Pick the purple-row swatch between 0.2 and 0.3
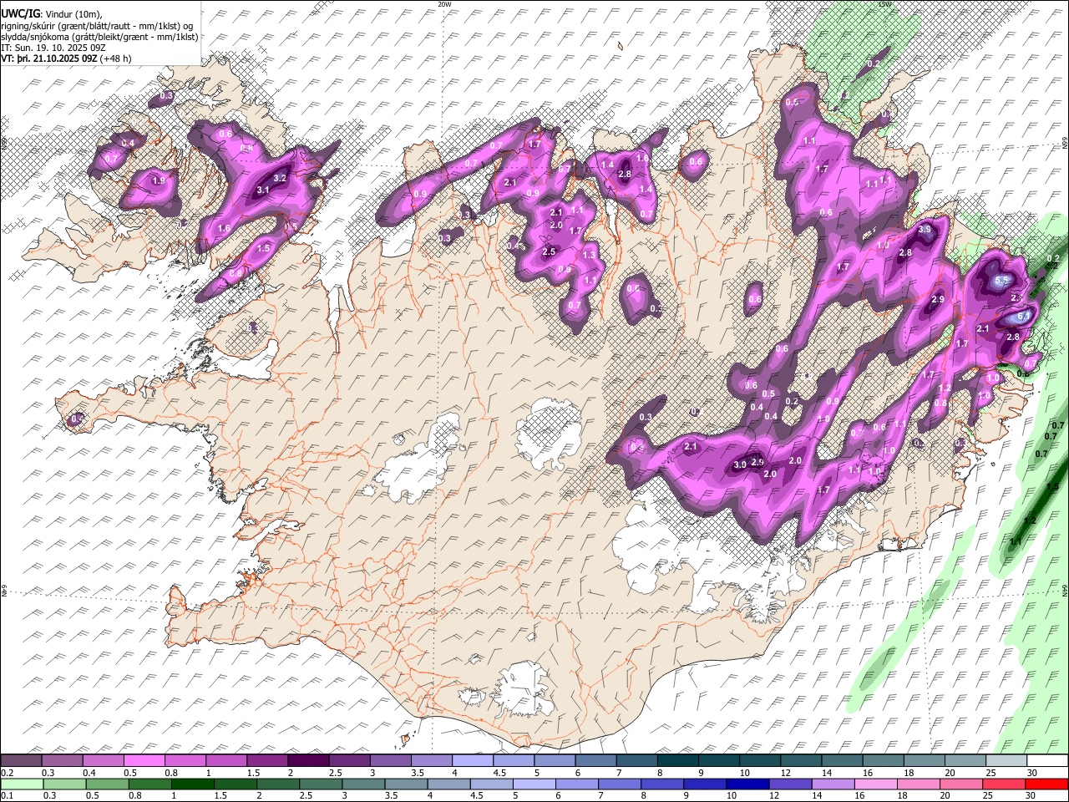Image resolution: width=1069 pixels, height=802 pixels. pos(20,760)
